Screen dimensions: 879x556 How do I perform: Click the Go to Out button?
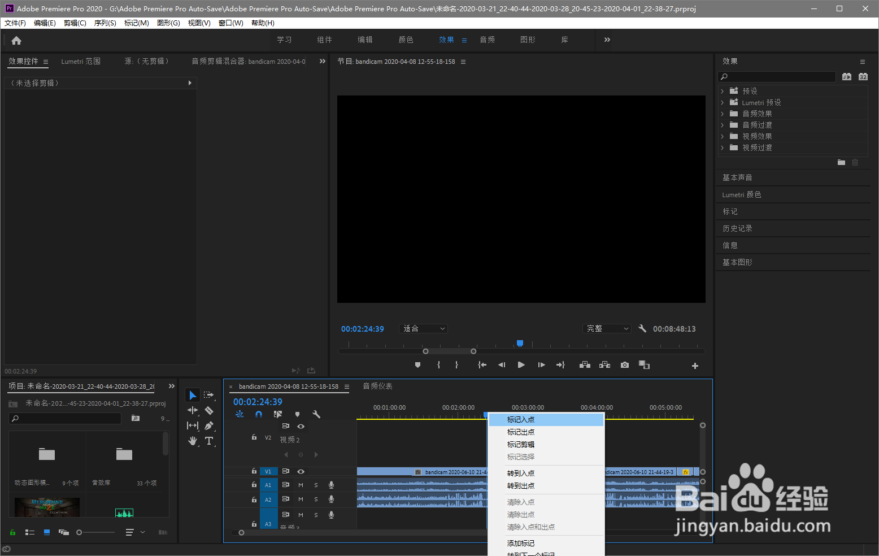560,365
